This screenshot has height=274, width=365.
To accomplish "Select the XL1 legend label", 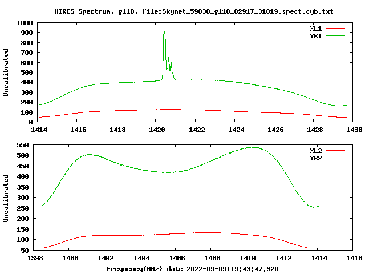I will tap(315, 29).
